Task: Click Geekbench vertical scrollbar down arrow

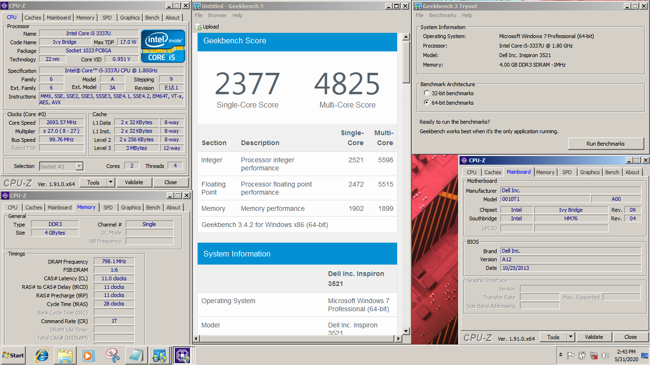Action: pos(406,331)
